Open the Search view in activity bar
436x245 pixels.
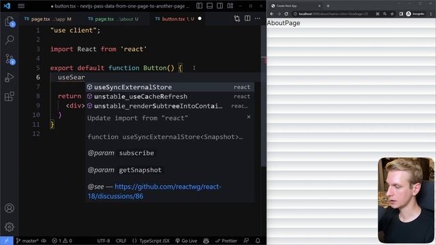(x=10, y=39)
